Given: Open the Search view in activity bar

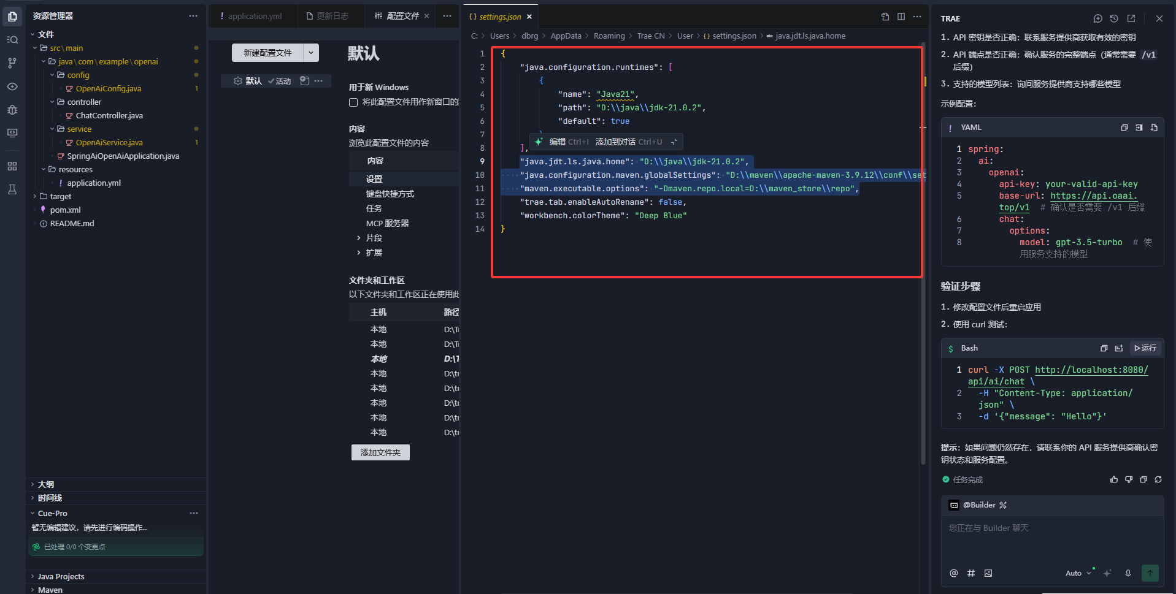Looking at the screenshot, I should click(x=12, y=39).
